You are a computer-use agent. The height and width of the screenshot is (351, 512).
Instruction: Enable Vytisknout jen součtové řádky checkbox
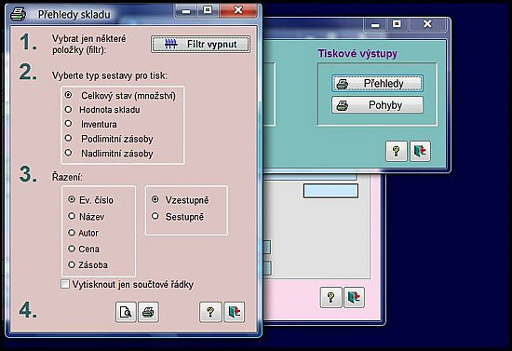coord(65,284)
